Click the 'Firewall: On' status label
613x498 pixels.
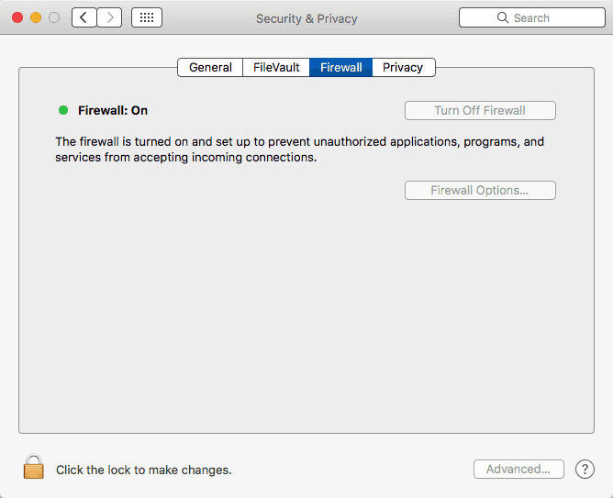[x=113, y=110]
